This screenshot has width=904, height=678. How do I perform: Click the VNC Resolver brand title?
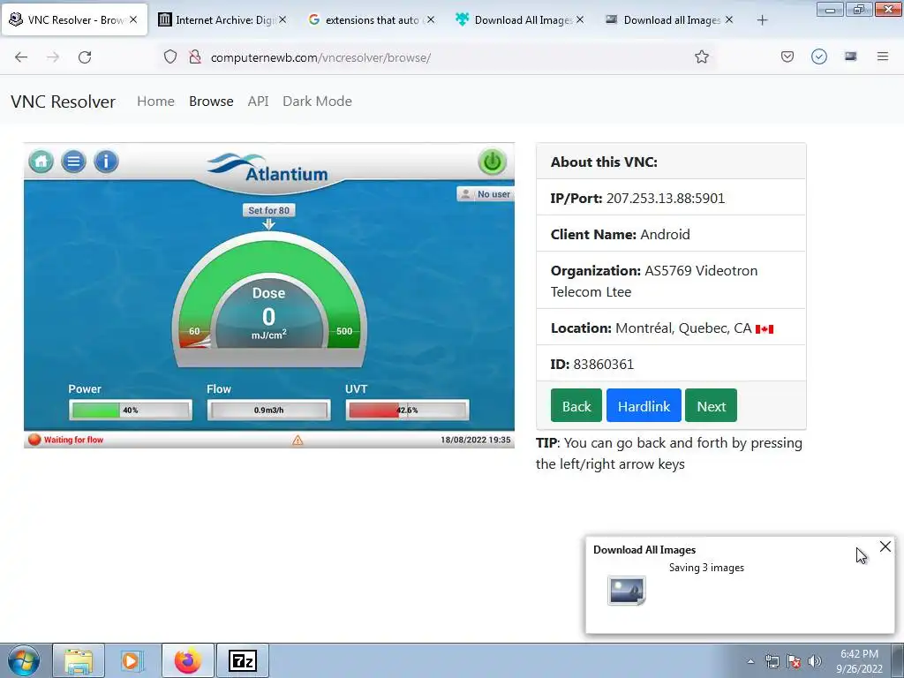(63, 102)
